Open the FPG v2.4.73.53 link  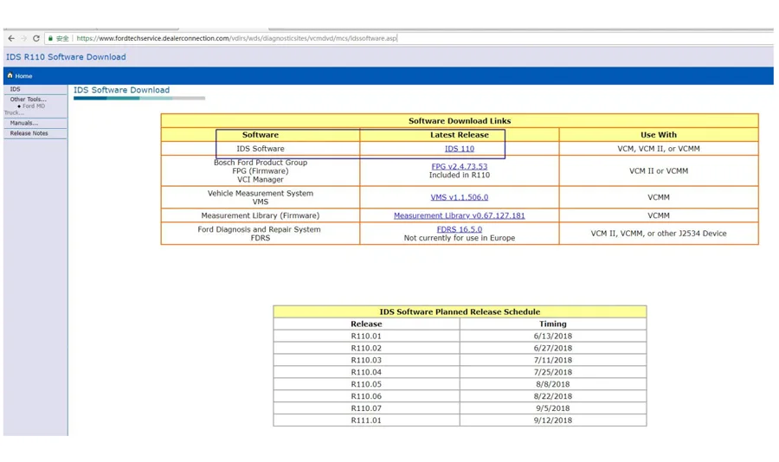pos(459,166)
